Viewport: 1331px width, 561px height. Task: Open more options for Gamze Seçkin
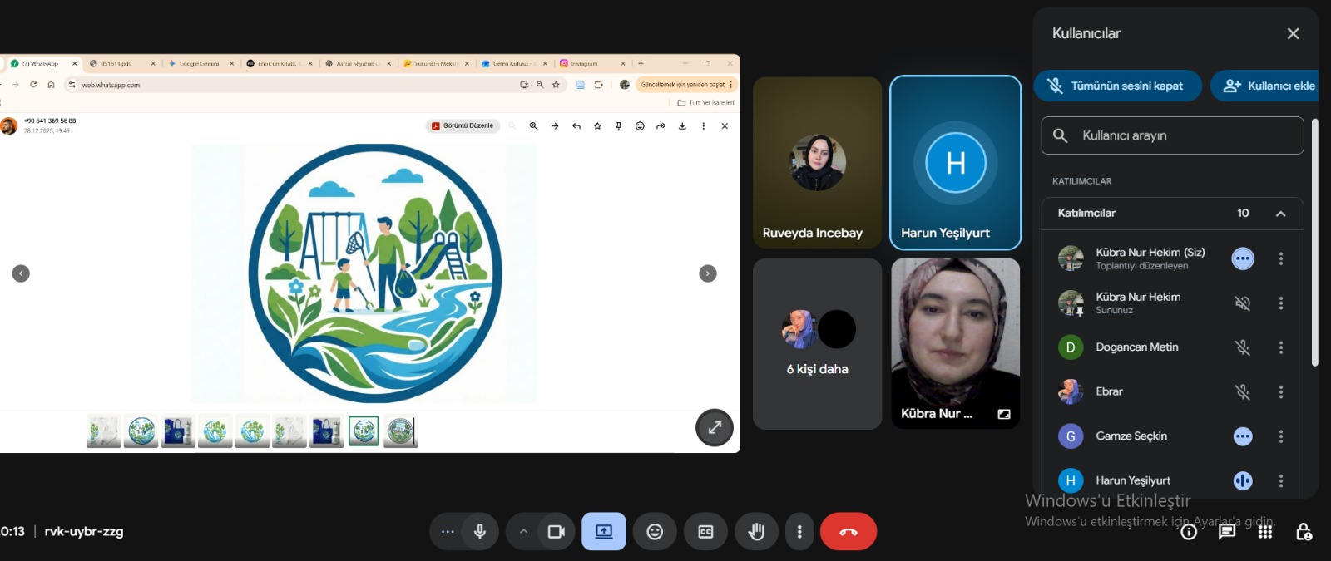tap(1280, 436)
